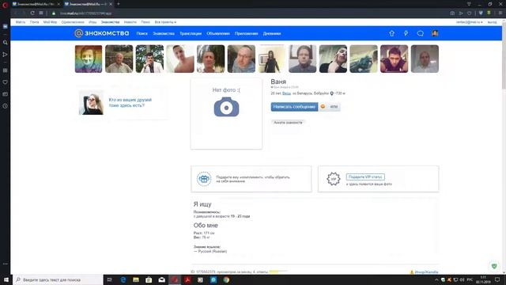506x285 pixels.
Task: Click 'Новости' link in top bar
Action: [x=130, y=22]
